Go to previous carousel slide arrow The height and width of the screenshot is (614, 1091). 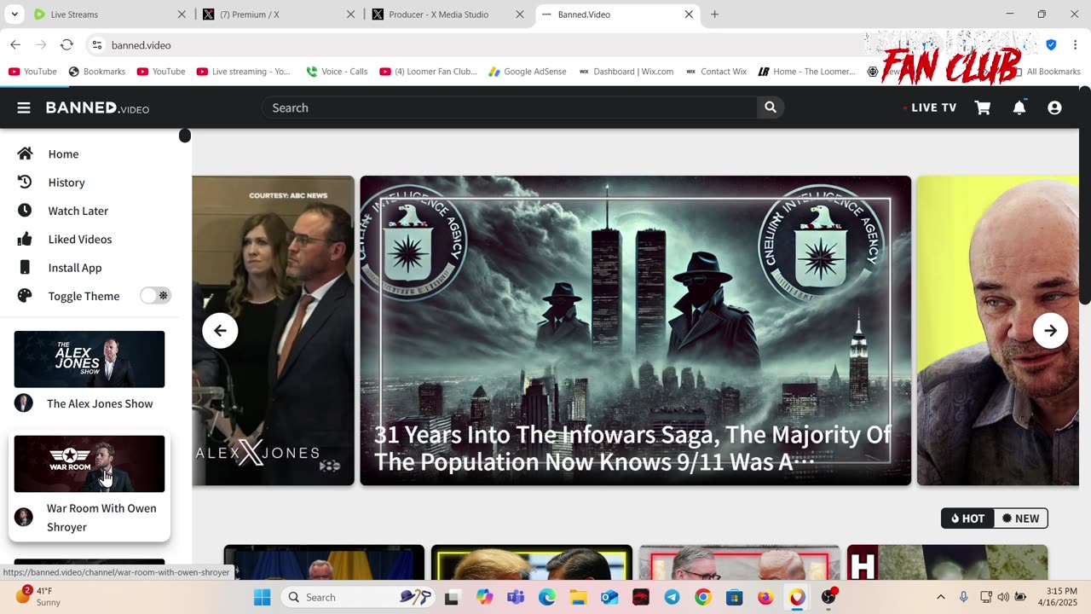pyautogui.click(x=220, y=331)
